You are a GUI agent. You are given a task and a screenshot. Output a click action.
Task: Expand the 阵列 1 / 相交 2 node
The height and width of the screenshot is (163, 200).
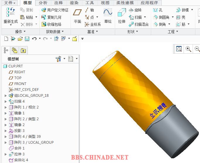click(6, 107)
